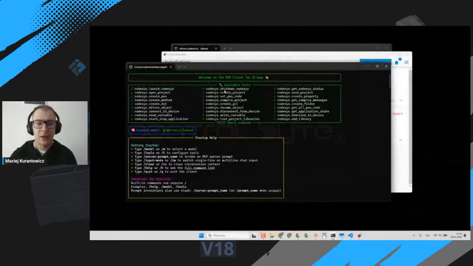Click the codesys.launch_codesys tool entry

(154, 89)
